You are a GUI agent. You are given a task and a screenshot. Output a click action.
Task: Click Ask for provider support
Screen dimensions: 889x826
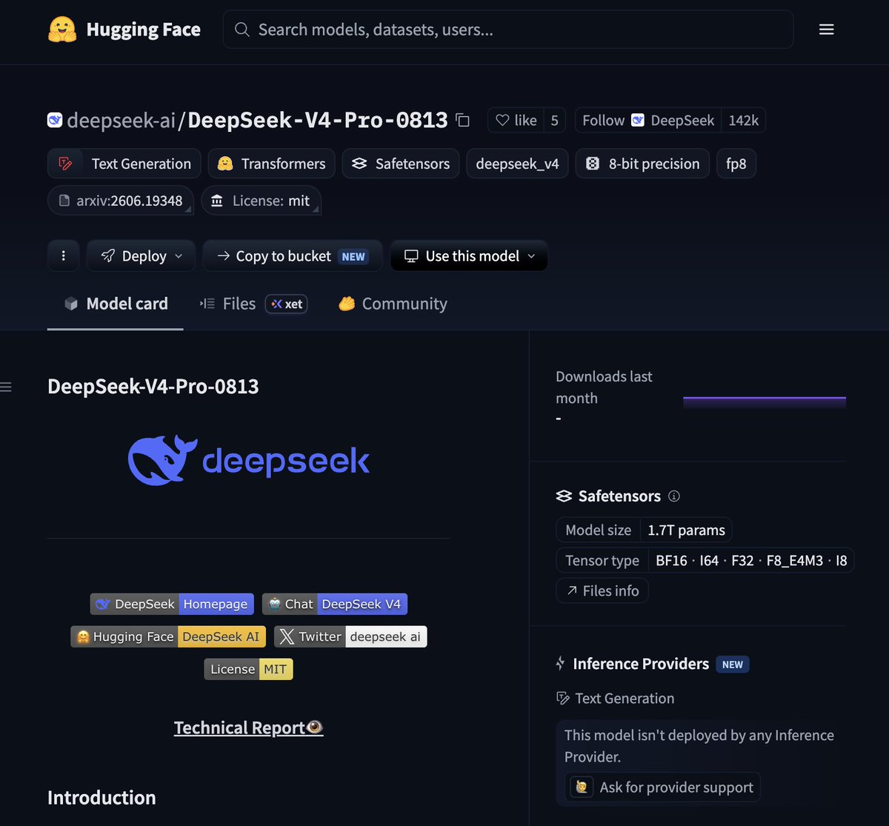[x=665, y=787]
